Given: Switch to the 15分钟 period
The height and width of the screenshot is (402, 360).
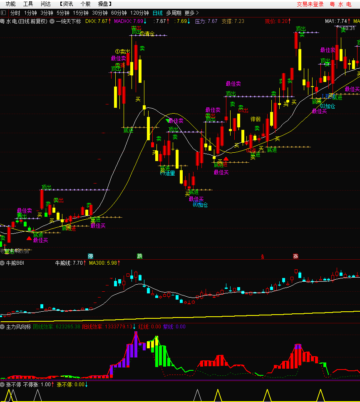Looking at the screenshot, I should 80,13.
